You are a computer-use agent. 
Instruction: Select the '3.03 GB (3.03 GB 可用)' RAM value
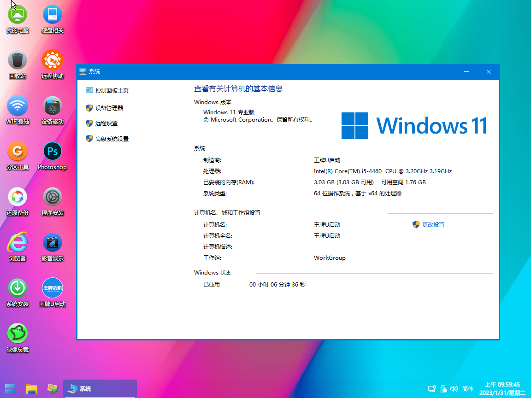click(x=344, y=182)
